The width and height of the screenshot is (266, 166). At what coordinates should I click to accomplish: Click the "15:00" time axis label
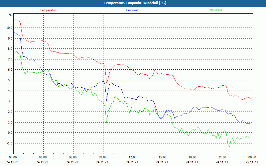pos(163,157)
